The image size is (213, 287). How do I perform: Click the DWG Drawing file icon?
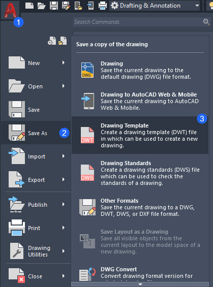[87, 70]
